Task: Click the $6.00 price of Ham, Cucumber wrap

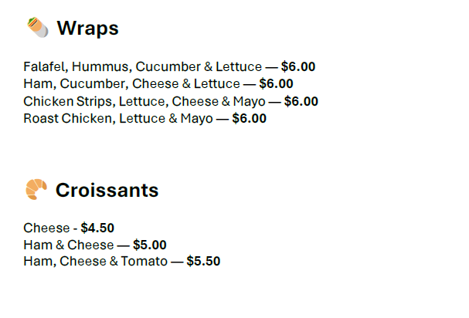Action: click(276, 84)
